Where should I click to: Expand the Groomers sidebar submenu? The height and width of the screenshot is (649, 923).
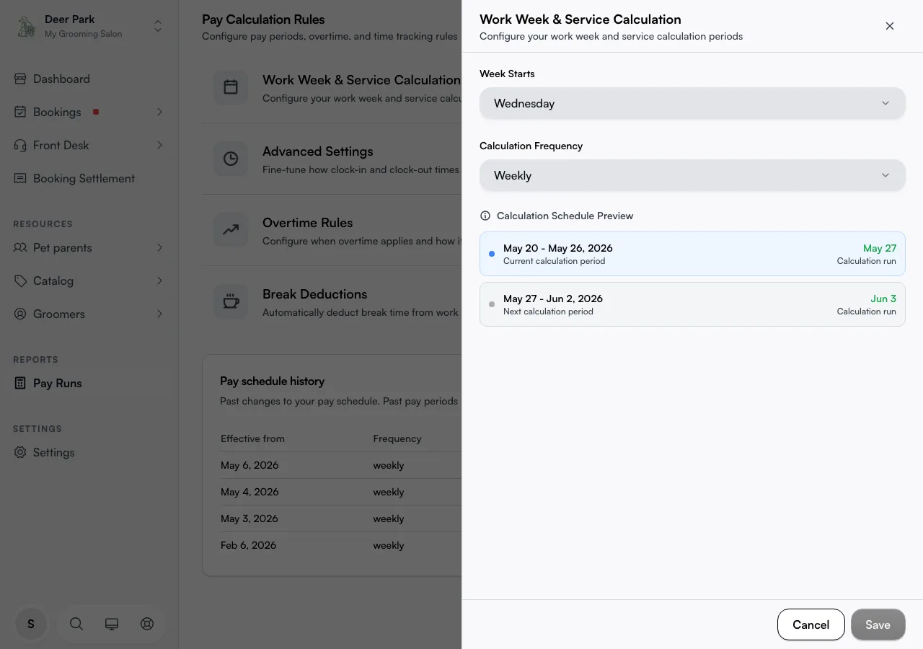pyautogui.click(x=159, y=314)
